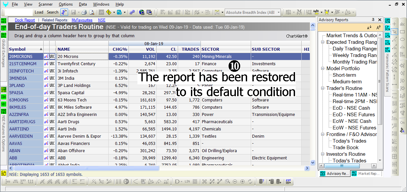The height and width of the screenshot is (192, 407).
Task: Open Daily Trading Ranges report
Action: click(355, 49)
